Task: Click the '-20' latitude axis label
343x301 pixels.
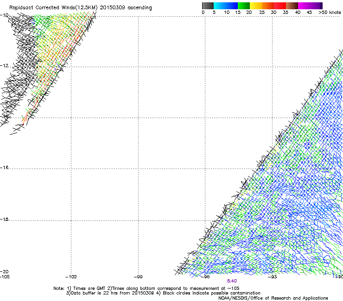Action: tap(4, 271)
